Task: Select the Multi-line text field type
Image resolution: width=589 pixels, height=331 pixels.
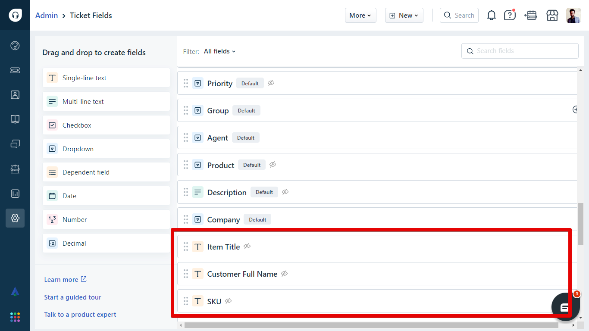Action: 106,101
